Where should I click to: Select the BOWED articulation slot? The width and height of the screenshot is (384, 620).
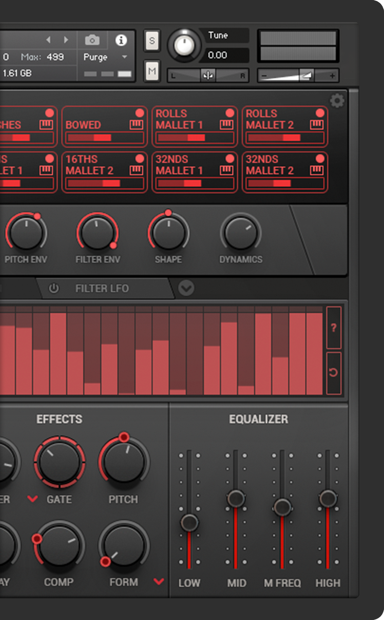tap(105, 126)
